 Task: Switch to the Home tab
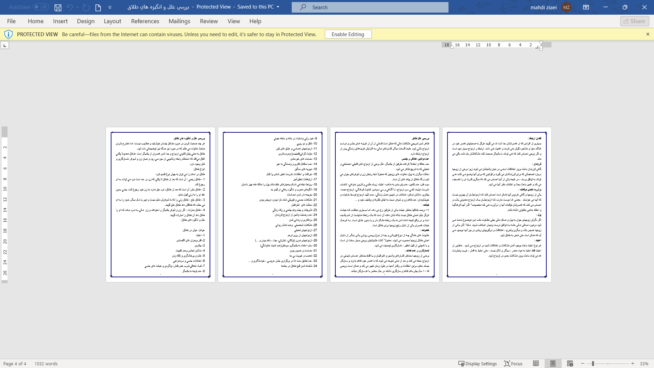36,21
